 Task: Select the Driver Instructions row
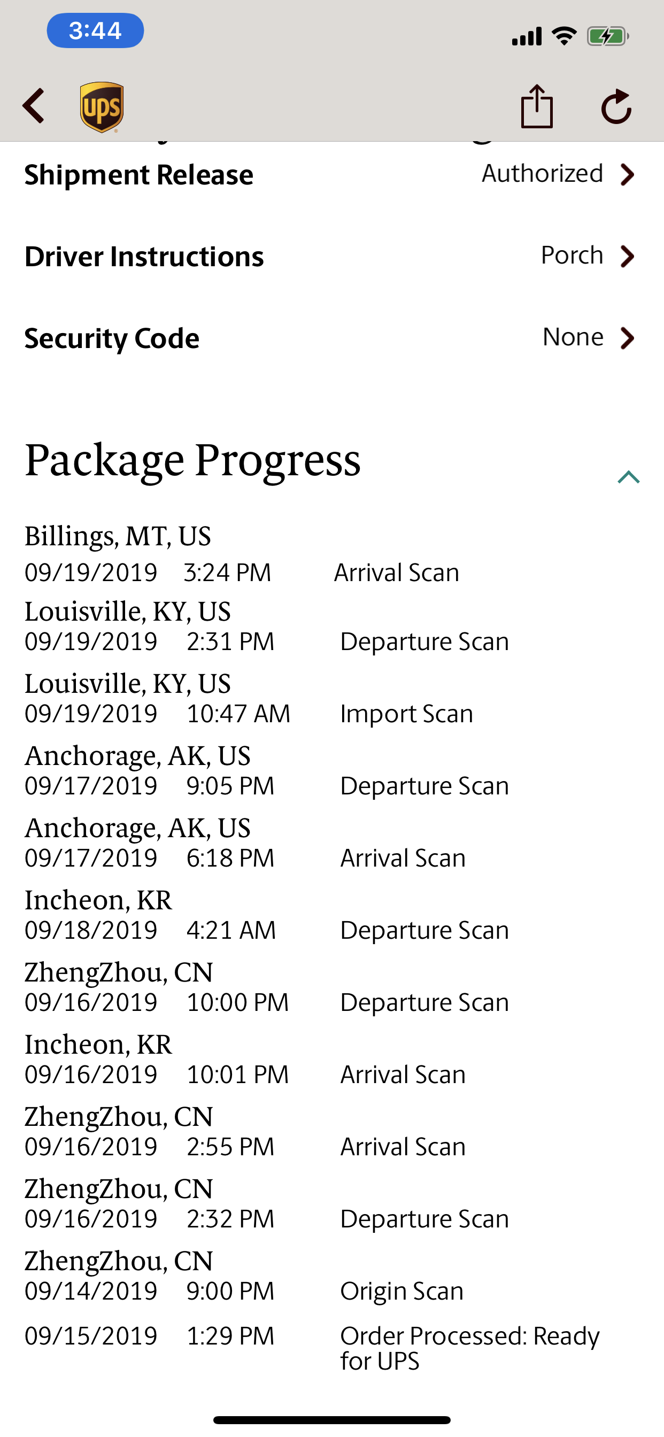(332, 257)
